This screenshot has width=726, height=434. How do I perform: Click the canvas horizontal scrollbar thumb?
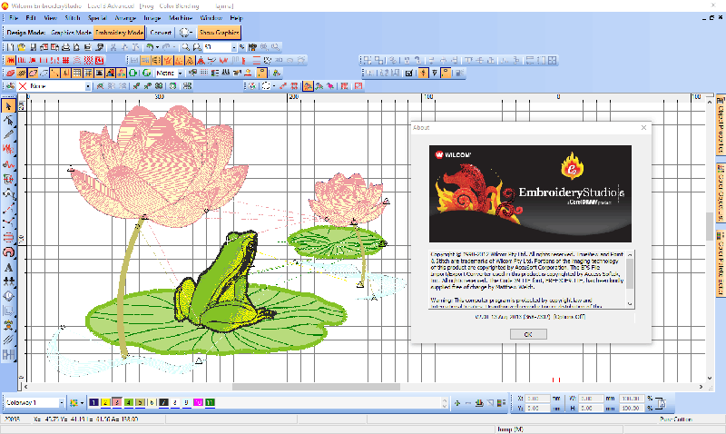point(316,387)
